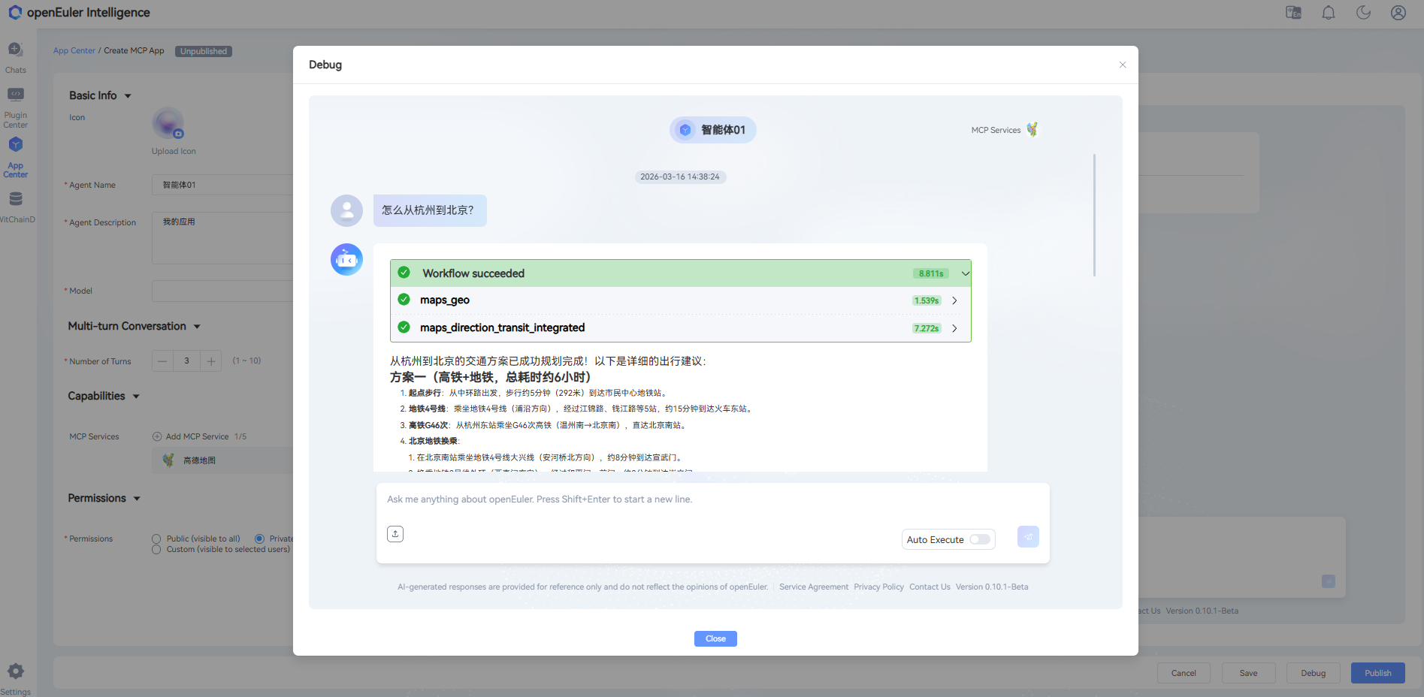1424x697 pixels.
Task: Collapse the Basic Info section
Action: point(128,96)
